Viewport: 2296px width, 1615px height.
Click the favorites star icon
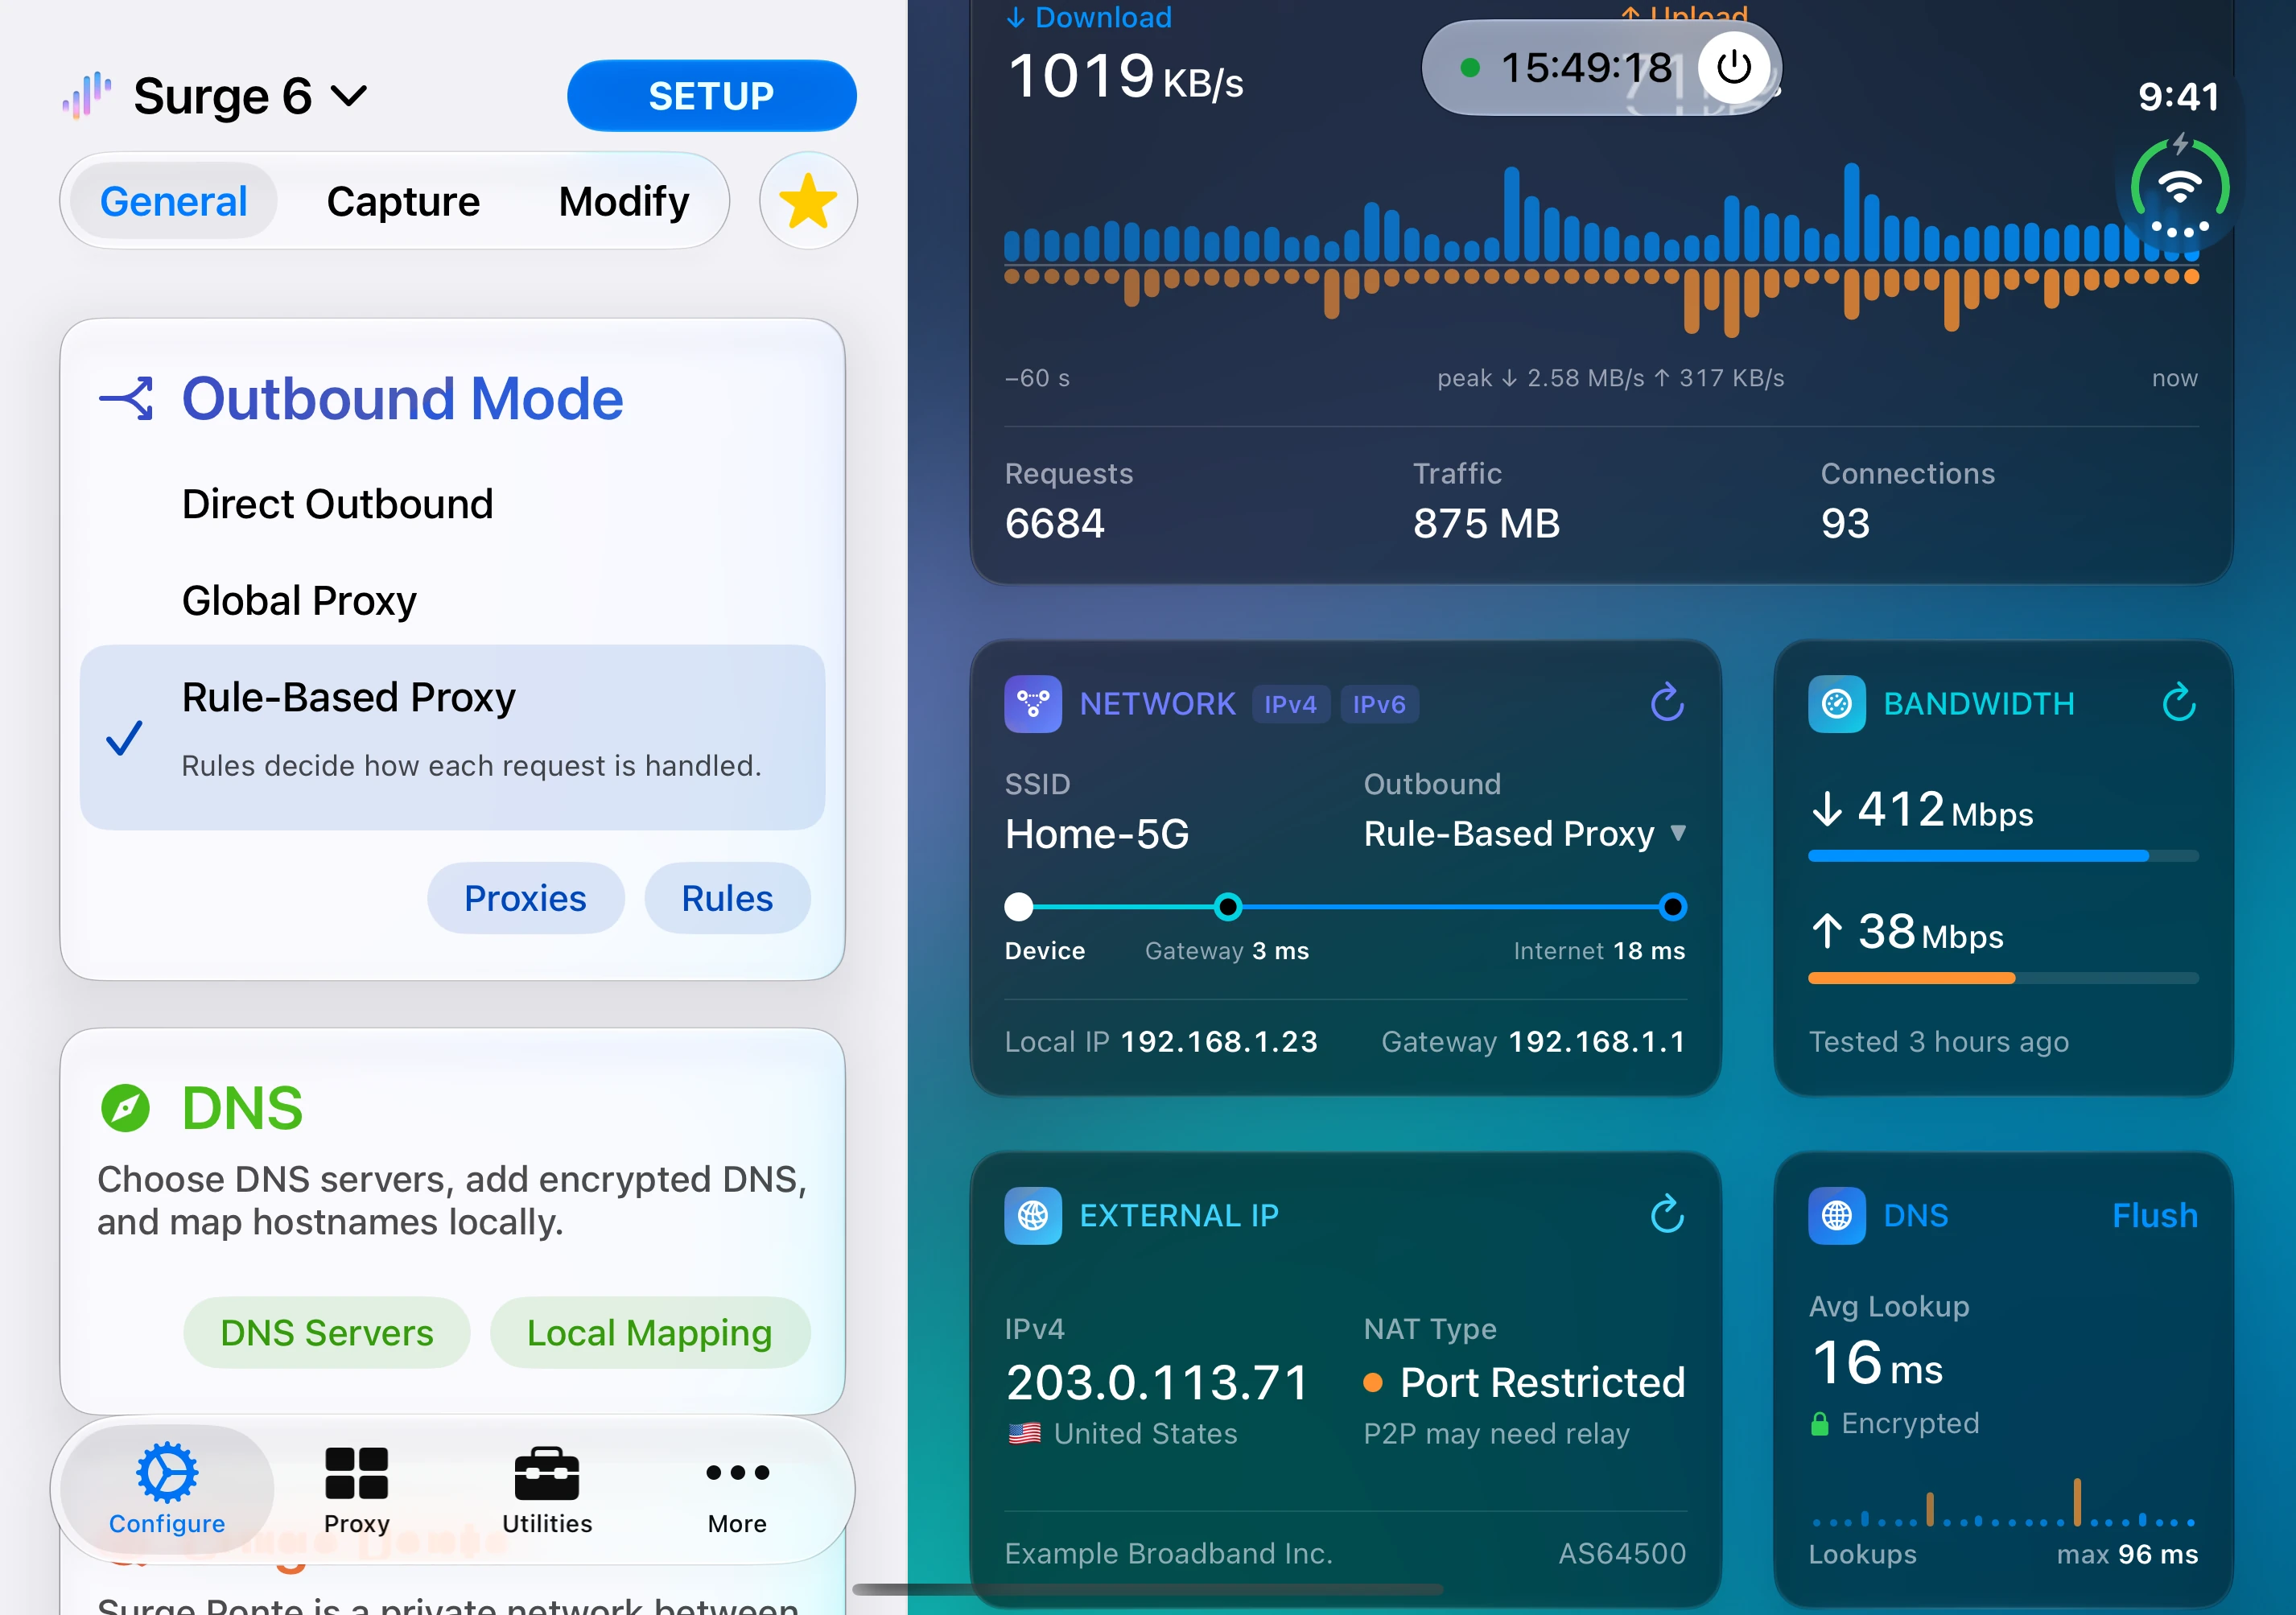808,201
